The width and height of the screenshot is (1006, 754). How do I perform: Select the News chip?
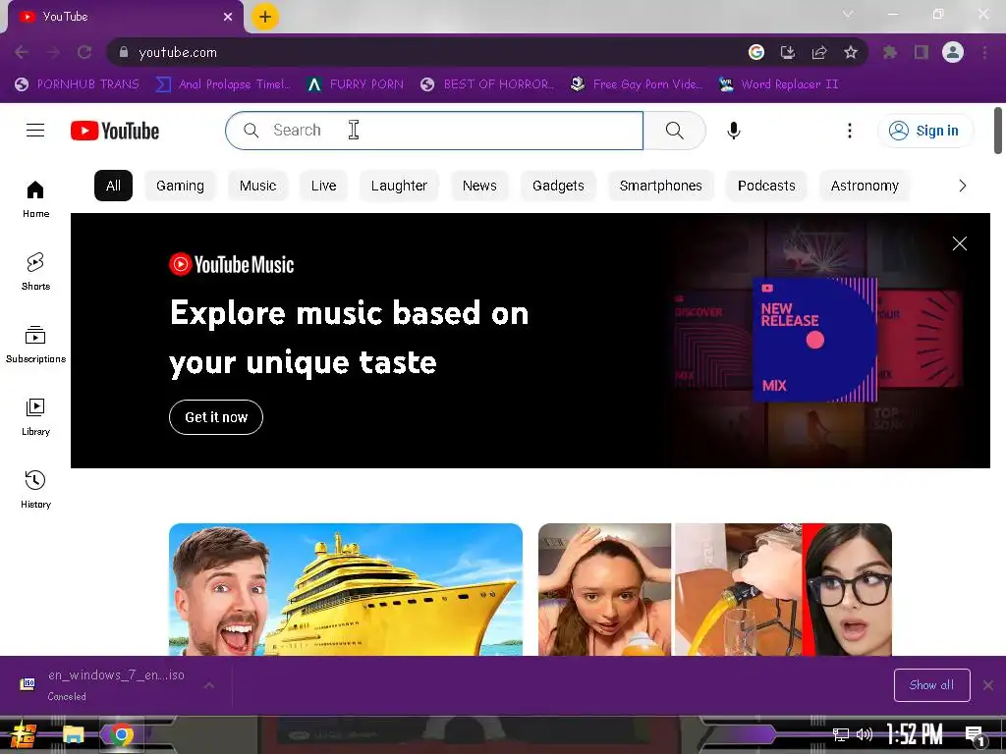coord(479,186)
